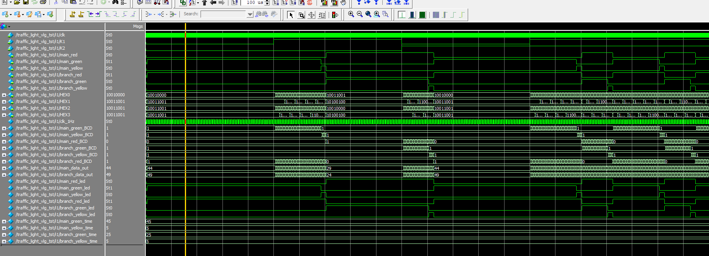Click the Pan Mode four-arrow icon
This screenshot has height=256, width=709.
coord(311,15)
